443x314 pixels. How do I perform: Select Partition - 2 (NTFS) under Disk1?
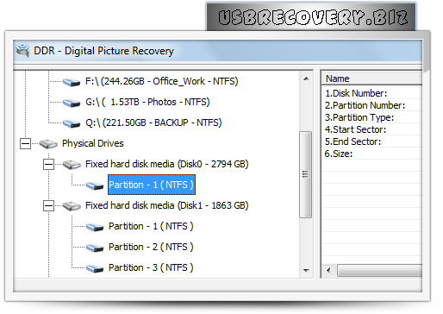coord(151,247)
